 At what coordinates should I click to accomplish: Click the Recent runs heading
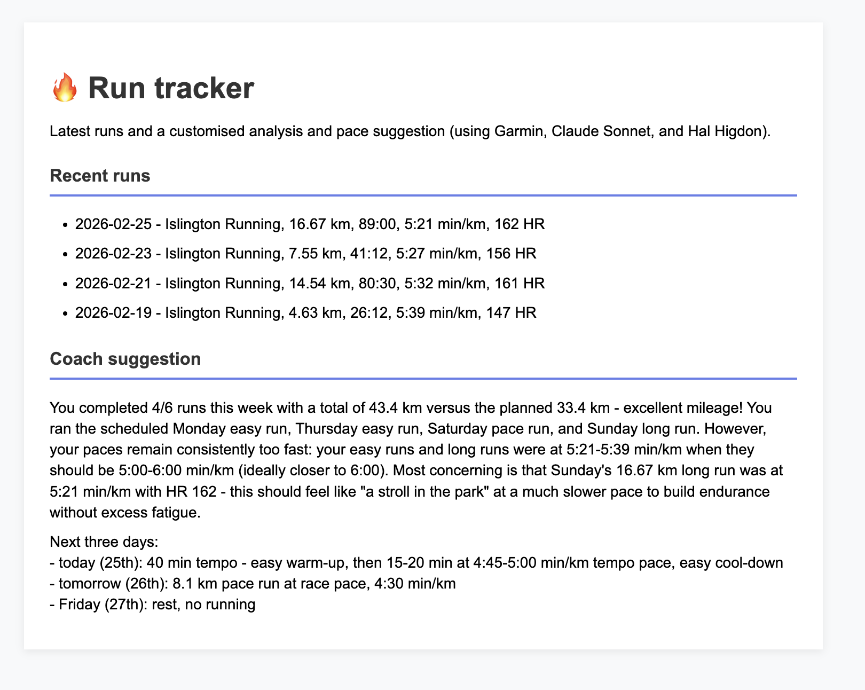[x=100, y=176]
